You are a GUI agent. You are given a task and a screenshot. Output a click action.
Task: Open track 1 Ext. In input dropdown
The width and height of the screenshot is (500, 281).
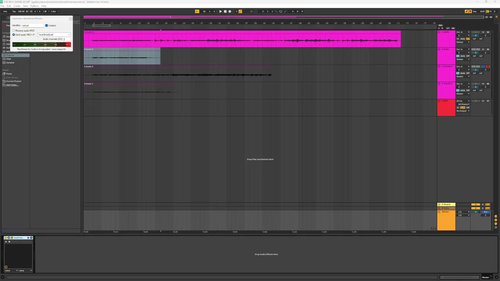point(463,32)
